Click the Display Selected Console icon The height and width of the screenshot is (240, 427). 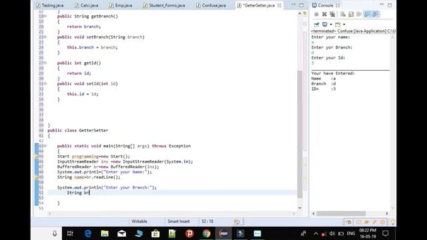pos(325,25)
